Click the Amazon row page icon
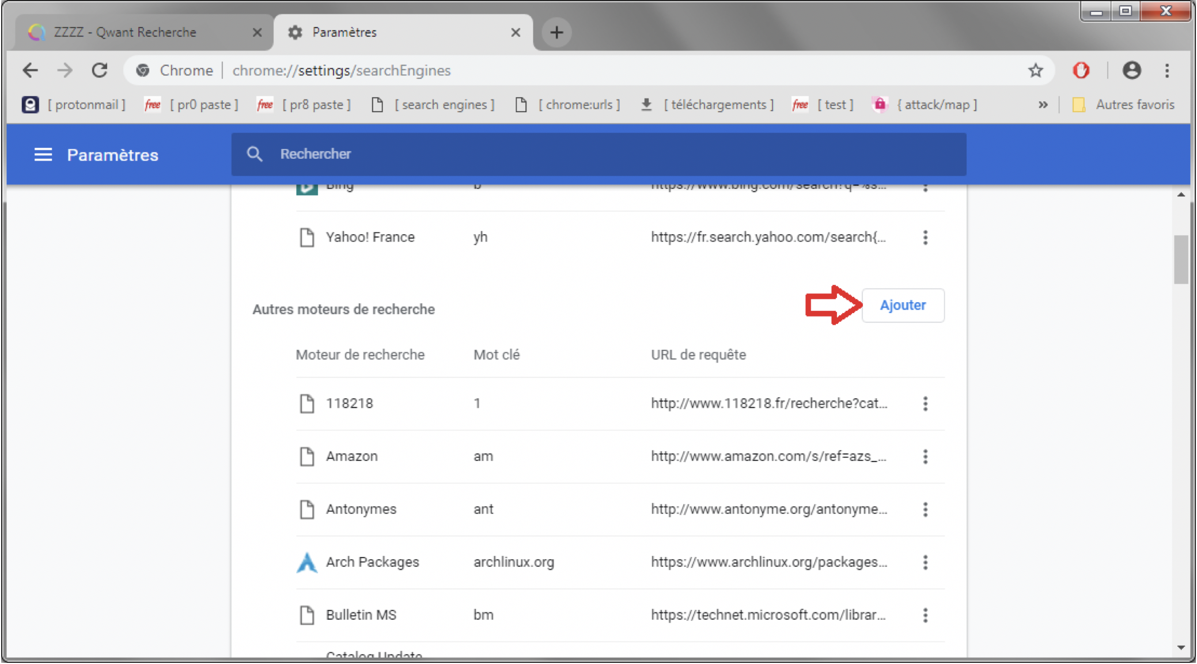The height and width of the screenshot is (664, 1197). 306,457
